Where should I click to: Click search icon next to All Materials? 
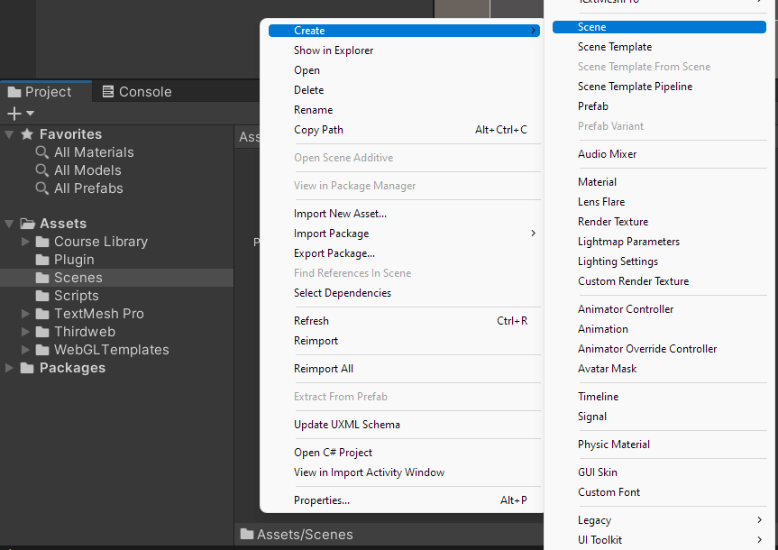pos(42,152)
